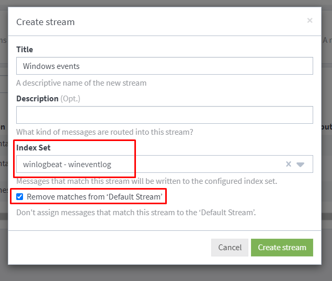The height and width of the screenshot is (281, 332).
Task: Click the "Remove matches from 'Default Stream'" label
Action: point(95,197)
